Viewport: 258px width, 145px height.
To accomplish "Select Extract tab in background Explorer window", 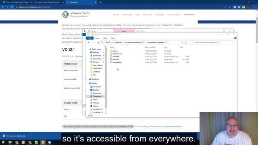I will 124,31.
